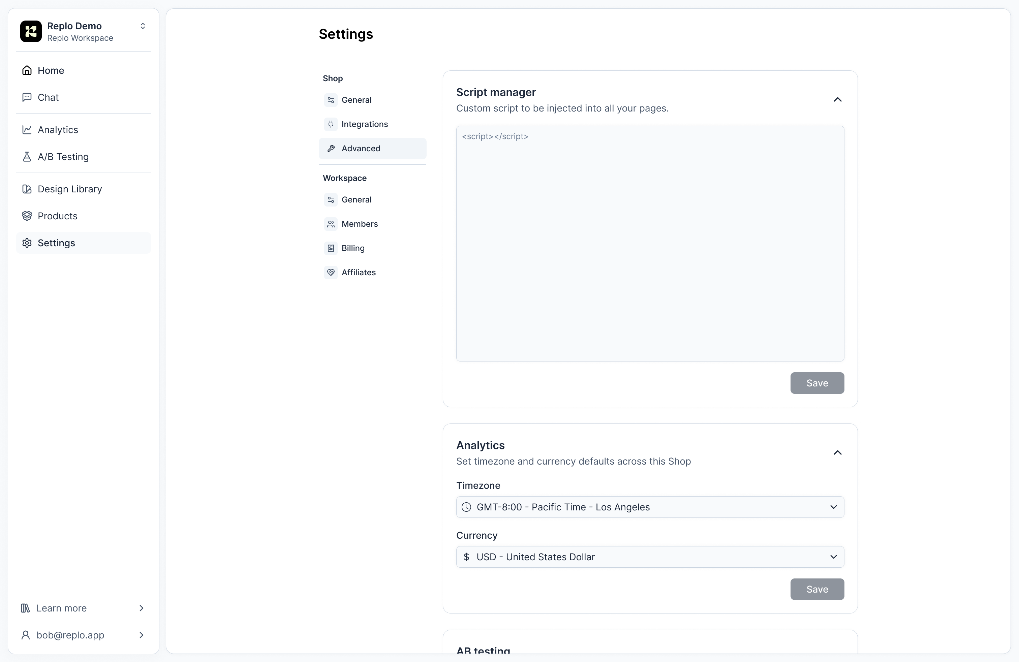This screenshot has width=1019, height=662.
Task: Open the Currency dropdown
Action: pos(649,557)
